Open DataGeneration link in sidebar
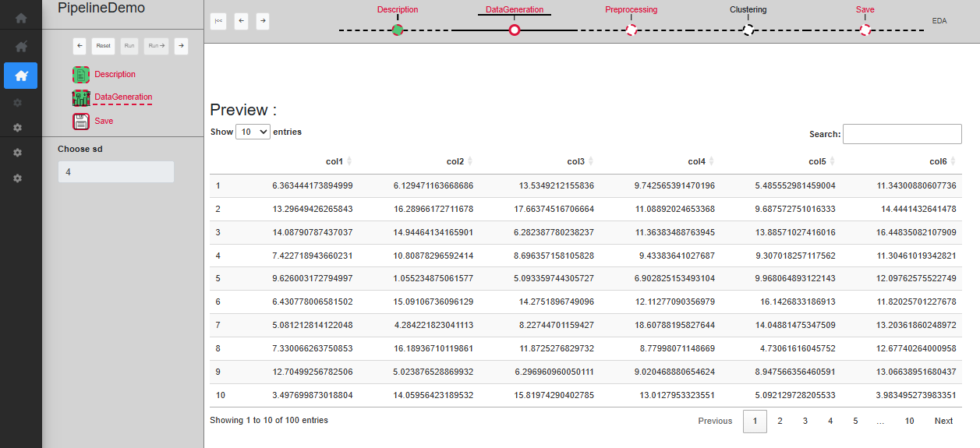The height and width of the screenshot is (448, 980). click(x=123, y=97)
